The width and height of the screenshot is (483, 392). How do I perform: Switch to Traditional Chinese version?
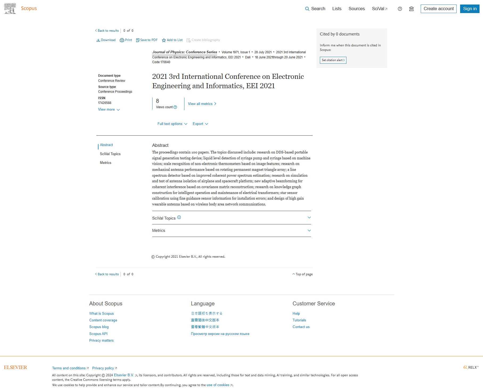click(205, 327)
